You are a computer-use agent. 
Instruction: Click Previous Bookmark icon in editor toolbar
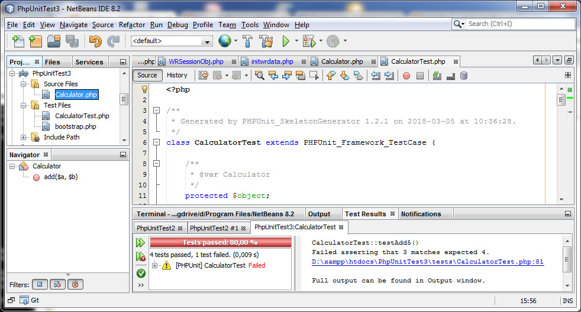click(331, 76)
